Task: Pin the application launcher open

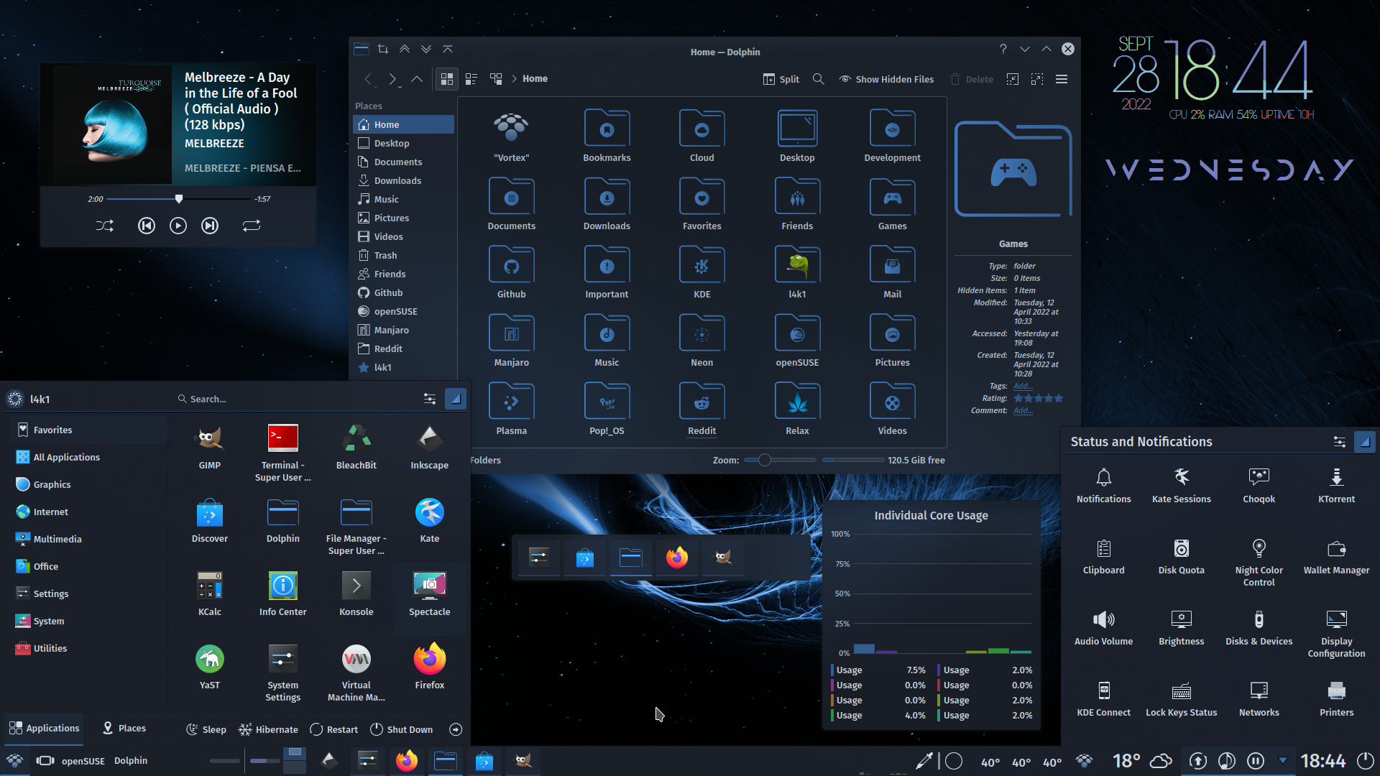Action: [456, 399]
